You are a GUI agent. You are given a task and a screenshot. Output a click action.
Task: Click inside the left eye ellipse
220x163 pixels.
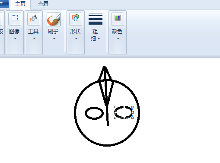(x=94, y=113)
